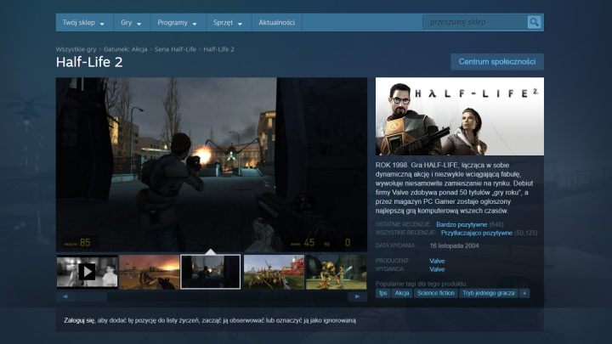Select the antlion field screenshot thumbnail

pyautogui.click(x=274, y=272)
